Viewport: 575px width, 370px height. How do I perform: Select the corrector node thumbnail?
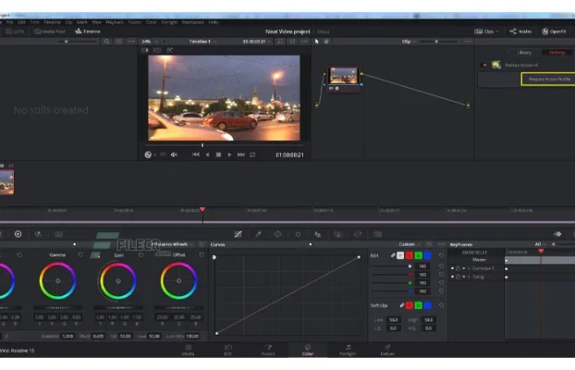[x=343, y=76]
